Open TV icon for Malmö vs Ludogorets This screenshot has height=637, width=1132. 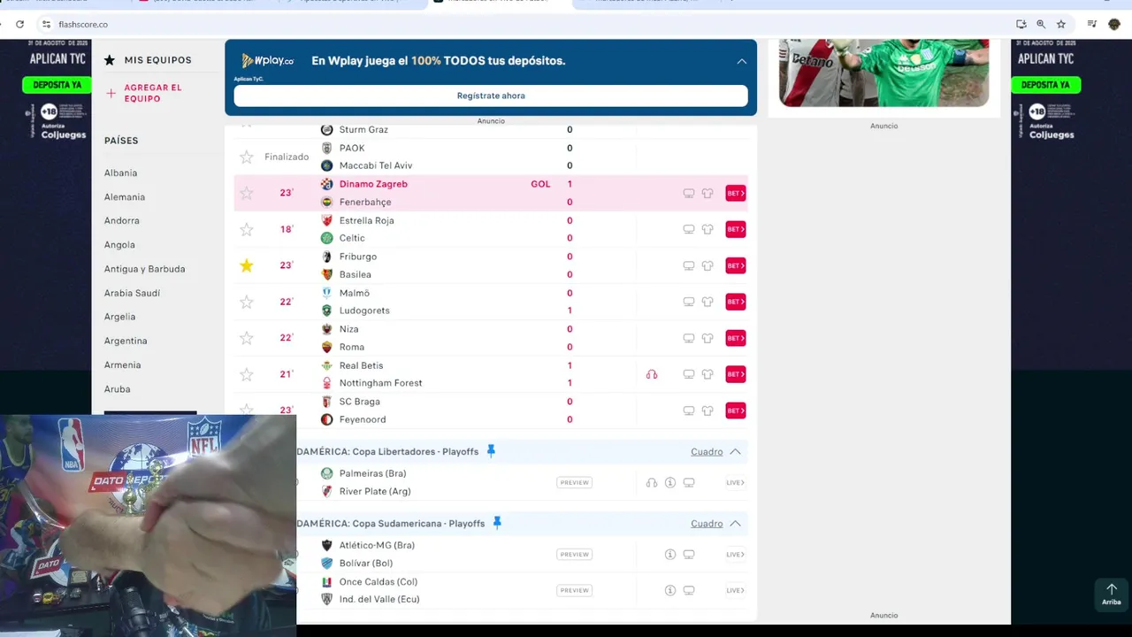(689, 302)
